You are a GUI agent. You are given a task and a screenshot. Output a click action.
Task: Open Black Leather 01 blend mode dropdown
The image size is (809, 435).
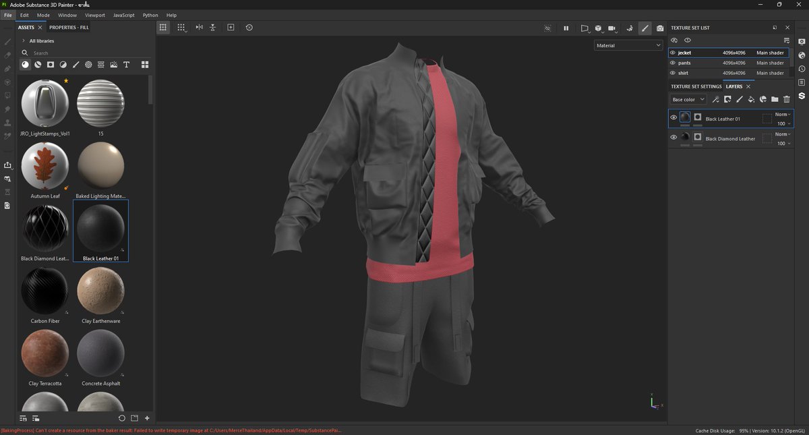783,115
